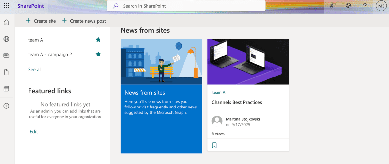Click the Search in SharePoint box
The width and height of the screenshot is (389, 164).
[x=186, y=6]
